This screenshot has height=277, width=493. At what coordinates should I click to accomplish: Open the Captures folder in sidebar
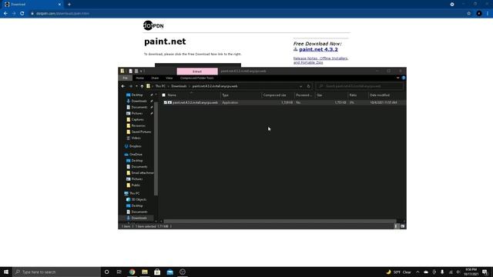(x=137, y=119)
